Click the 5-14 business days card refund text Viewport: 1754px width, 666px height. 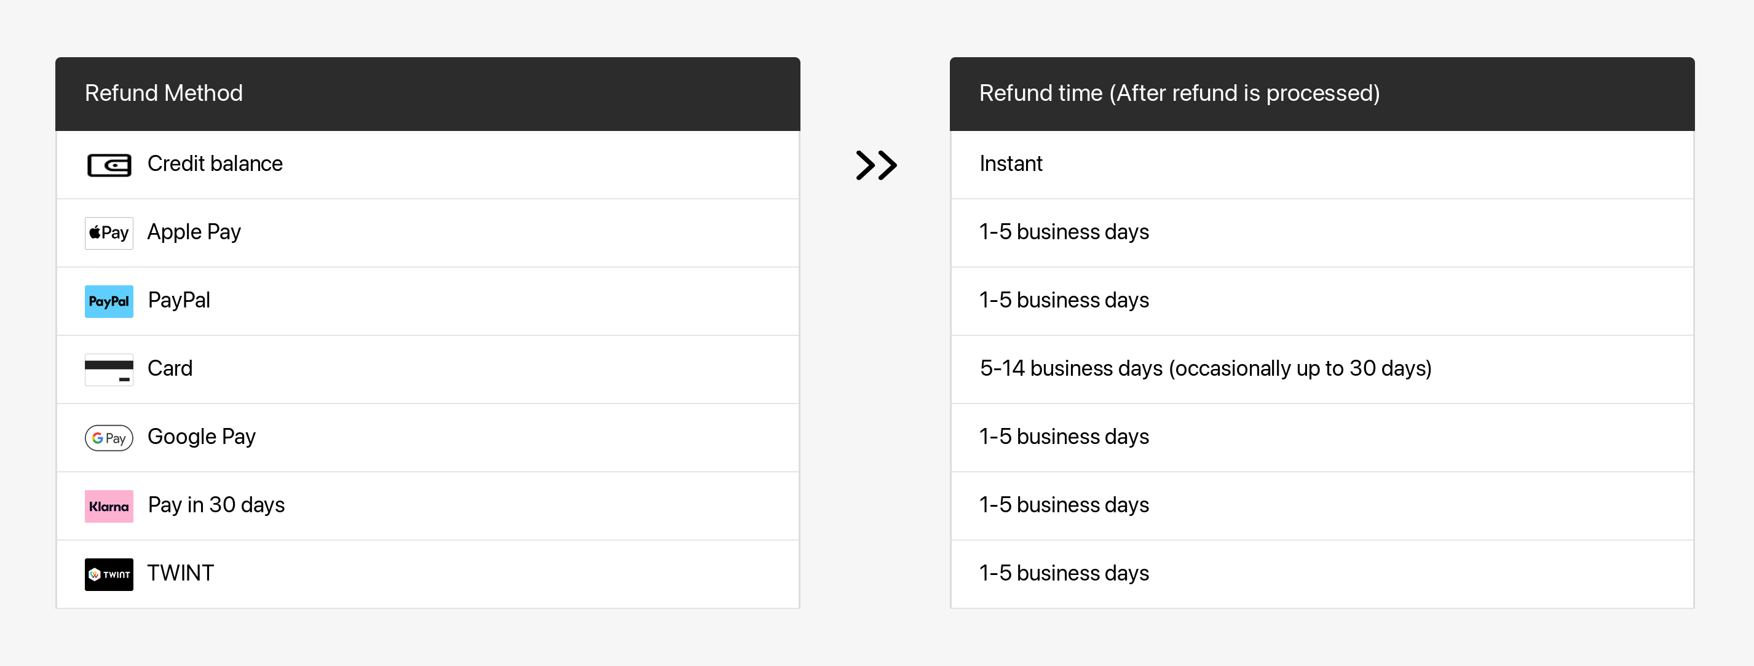click(1204, 368)
